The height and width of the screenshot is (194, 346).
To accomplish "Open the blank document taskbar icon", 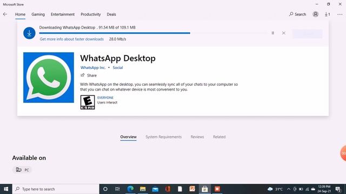I will click(x=180, y=189).
